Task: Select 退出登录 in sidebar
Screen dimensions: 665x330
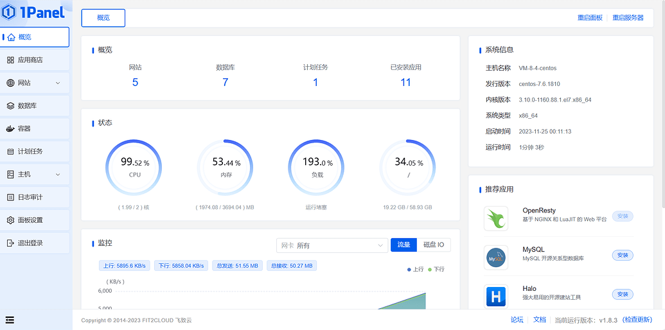Action: (35, 243)
